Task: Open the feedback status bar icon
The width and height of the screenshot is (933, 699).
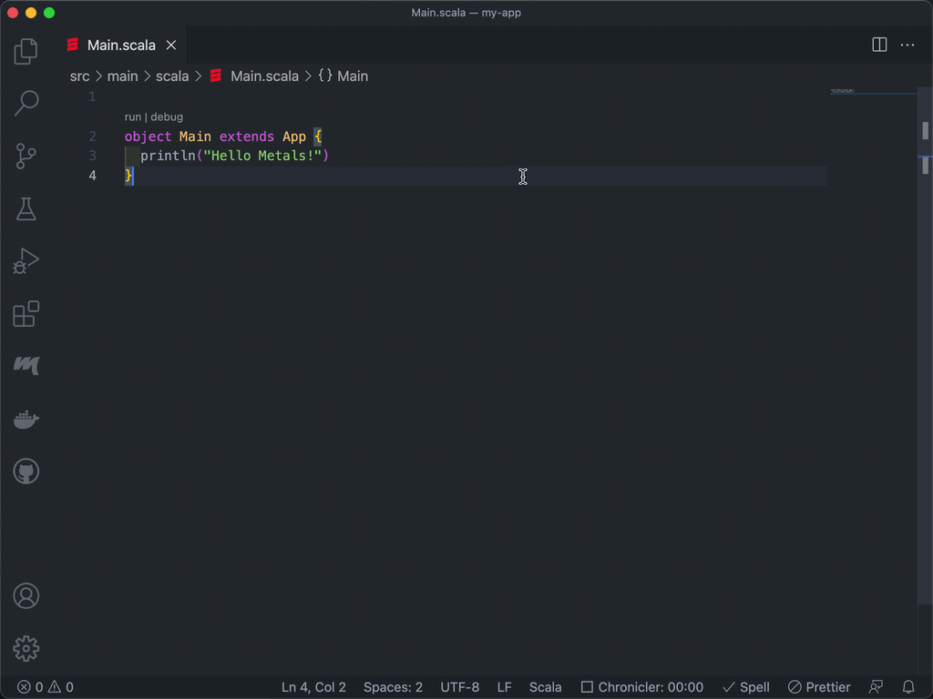Action: click(x=876, y=687)
